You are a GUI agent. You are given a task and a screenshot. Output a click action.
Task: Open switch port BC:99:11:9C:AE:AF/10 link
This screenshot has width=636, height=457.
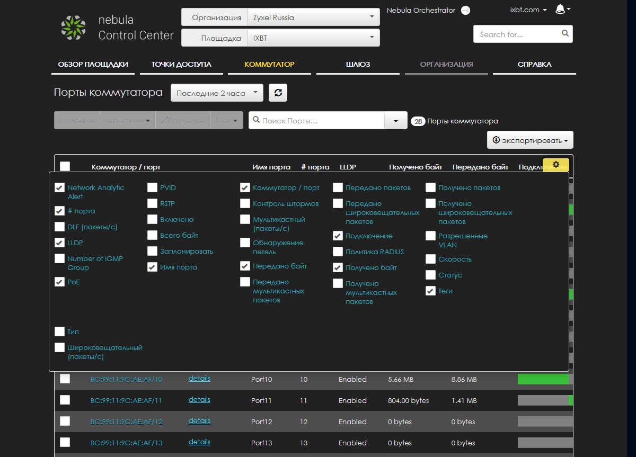(127, 380)
